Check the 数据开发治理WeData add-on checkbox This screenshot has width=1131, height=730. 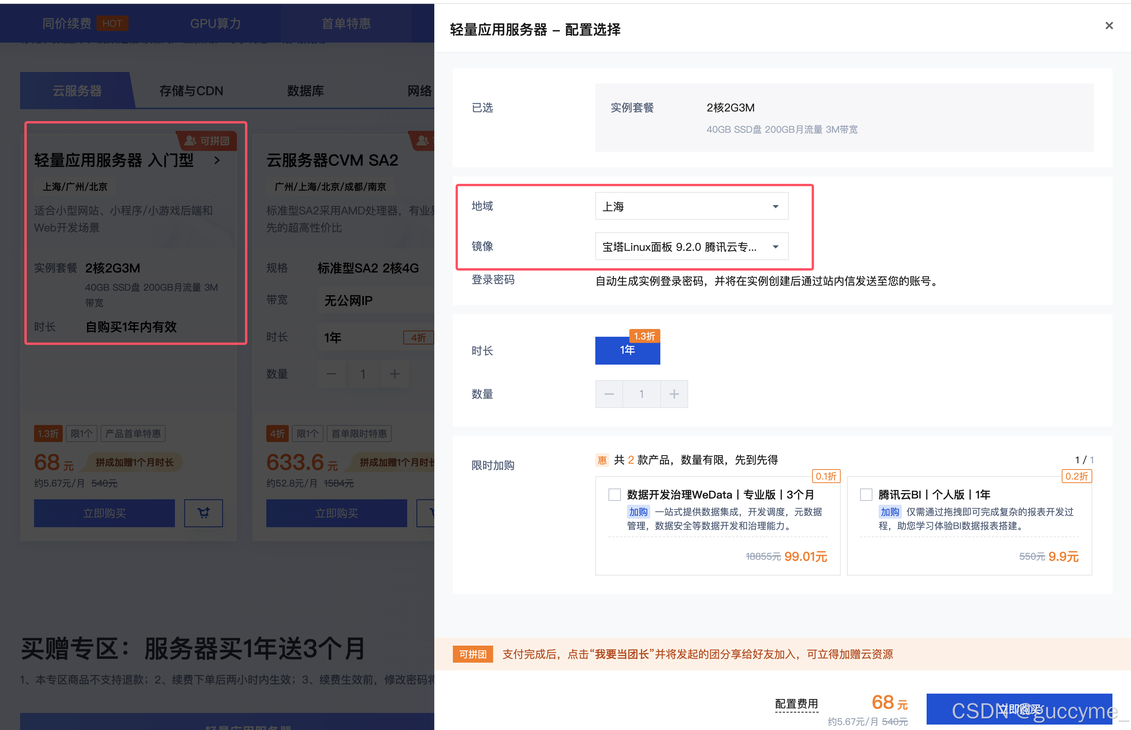(614, 494)
